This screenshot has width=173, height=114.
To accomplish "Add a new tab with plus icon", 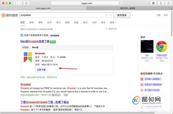I will tap(171, 8).
